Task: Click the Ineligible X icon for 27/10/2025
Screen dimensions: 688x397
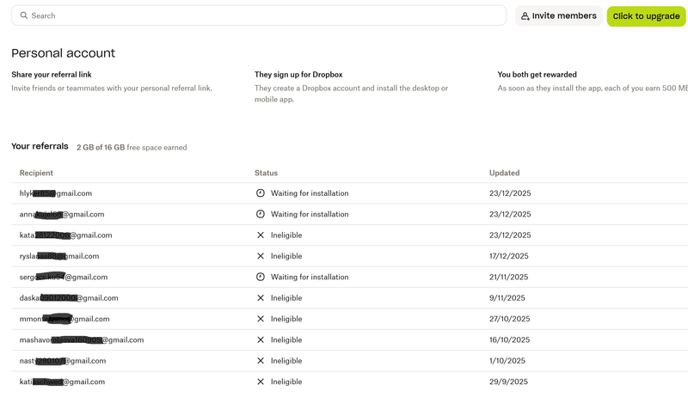Action: (x=261, y=319)
